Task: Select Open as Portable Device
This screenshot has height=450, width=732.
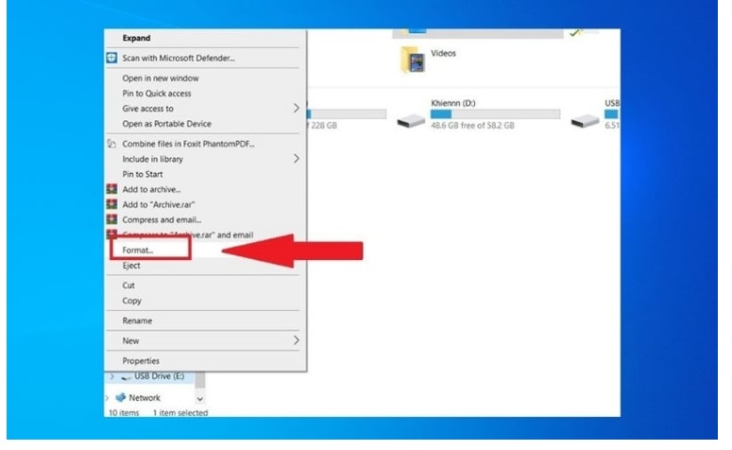Action: [166, 124]
